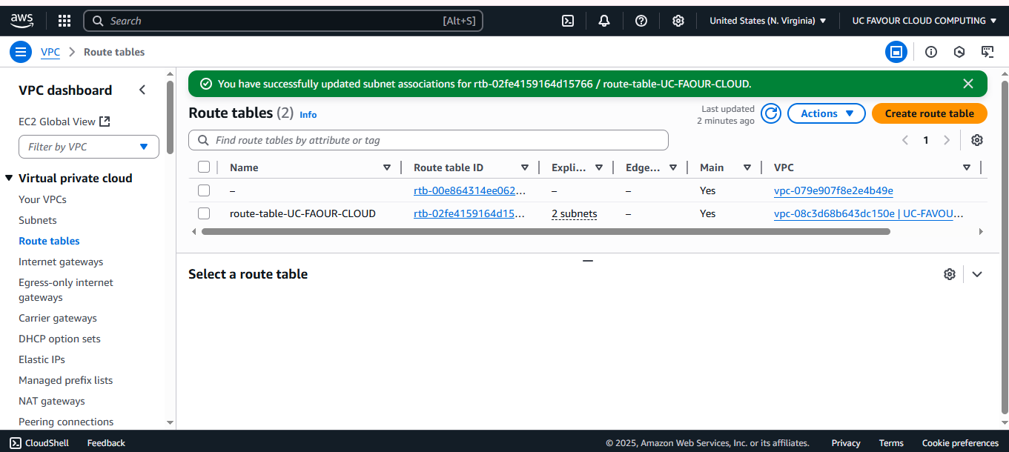Go to the next page arrow
This screenshot has height=452, width=1009.
coord(947,140)
